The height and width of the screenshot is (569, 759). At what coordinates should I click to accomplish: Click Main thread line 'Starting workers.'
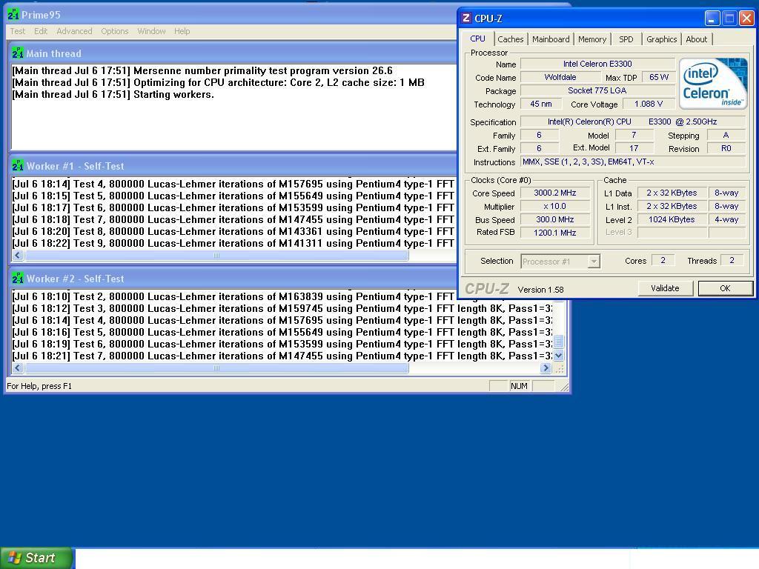113,95
